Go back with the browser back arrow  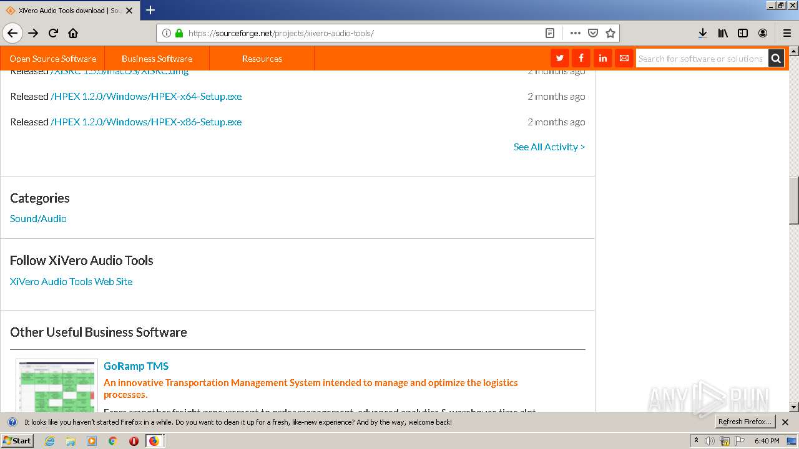tap(12, 33)
